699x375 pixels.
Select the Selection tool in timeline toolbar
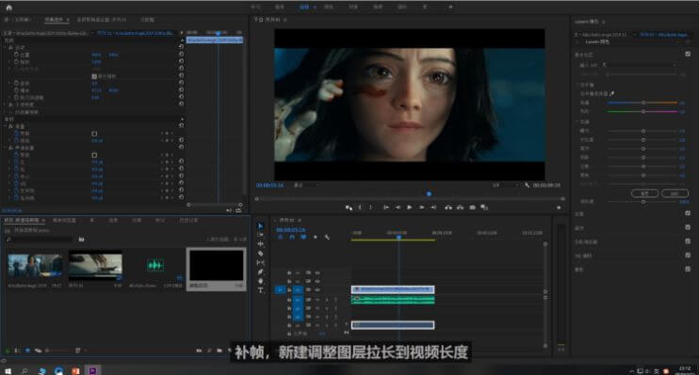point(261,226)
